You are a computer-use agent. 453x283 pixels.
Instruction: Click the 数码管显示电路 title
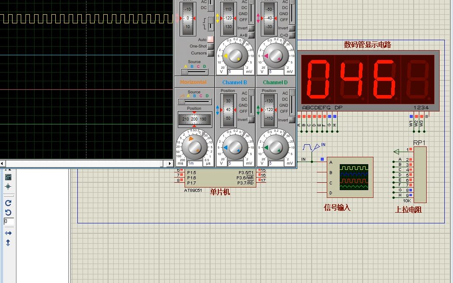(x=367, y=45)
